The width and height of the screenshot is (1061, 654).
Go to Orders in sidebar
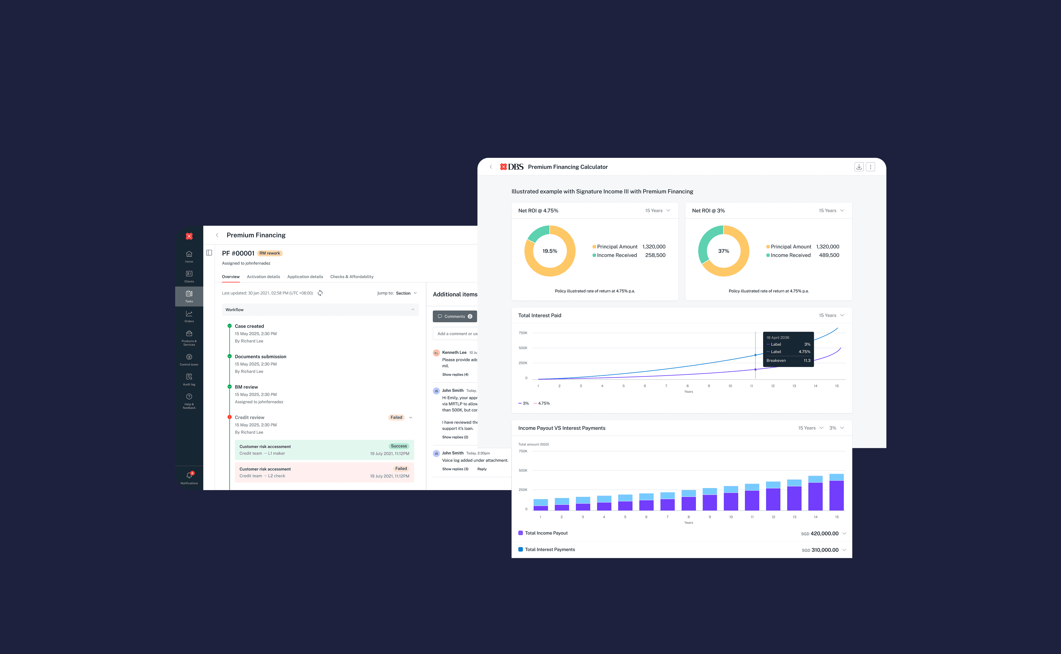click(189, 314)
